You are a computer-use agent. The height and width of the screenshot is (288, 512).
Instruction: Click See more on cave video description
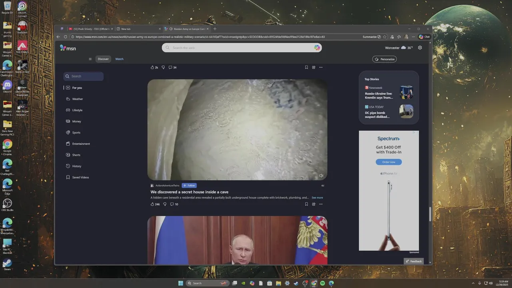317,198
